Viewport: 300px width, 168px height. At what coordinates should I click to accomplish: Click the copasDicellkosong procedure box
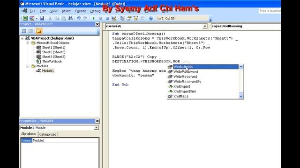(246, 26)
